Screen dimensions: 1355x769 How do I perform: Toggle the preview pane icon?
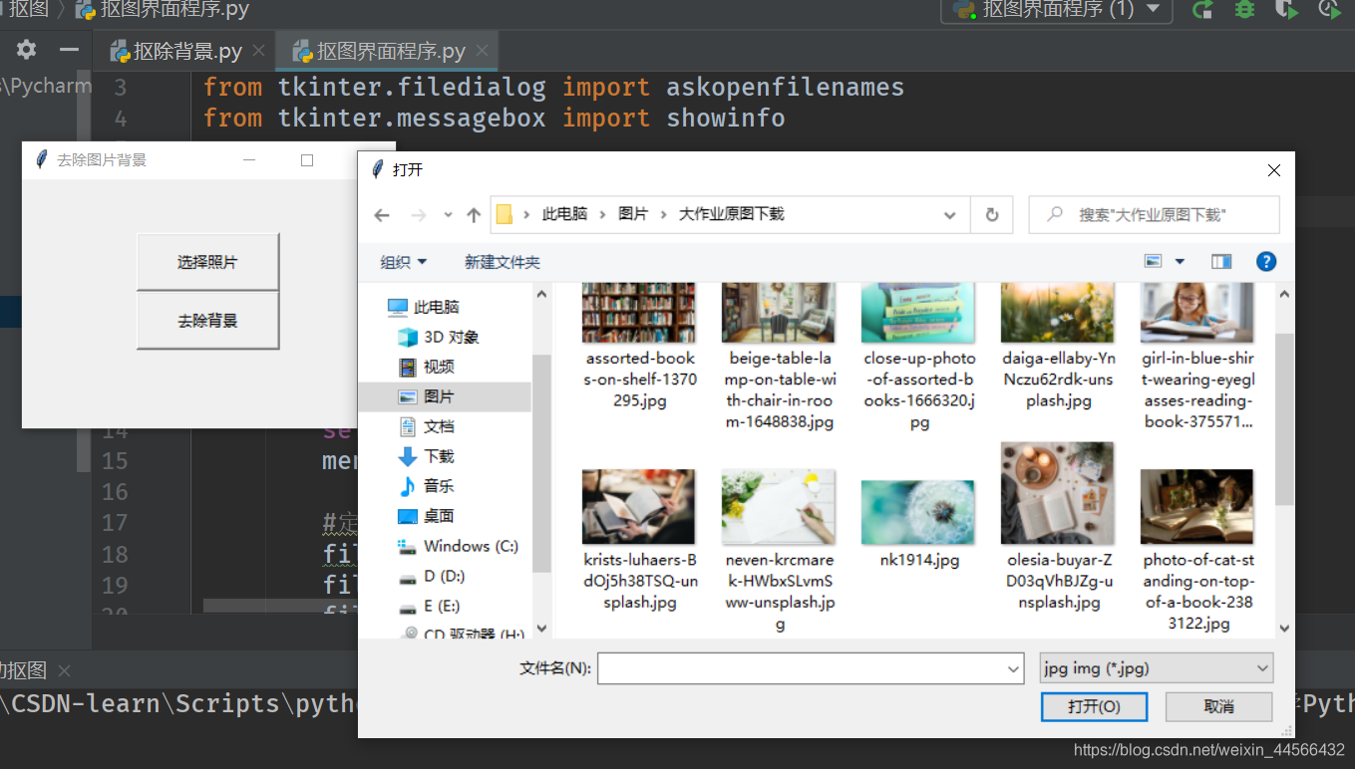[x=1220, y=261]
